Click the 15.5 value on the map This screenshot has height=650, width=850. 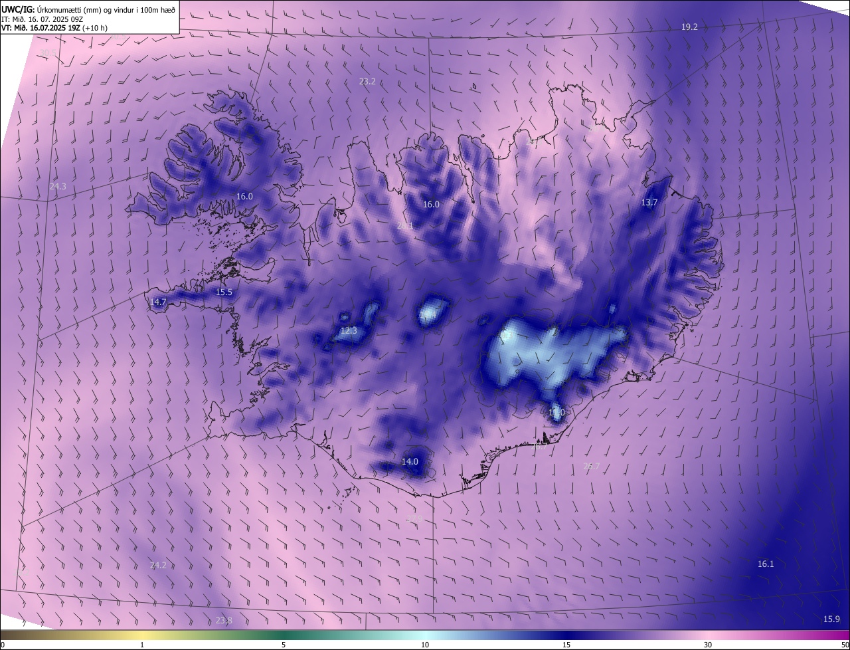pos(224,292)
